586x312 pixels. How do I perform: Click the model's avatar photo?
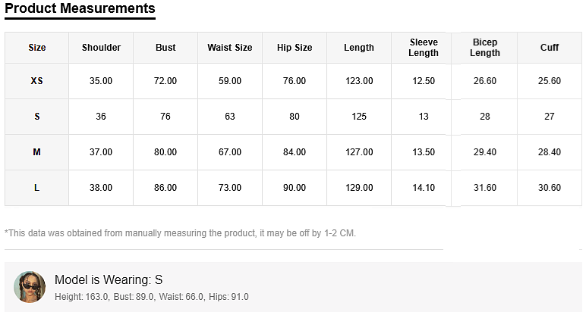click(x=30, y=287)
